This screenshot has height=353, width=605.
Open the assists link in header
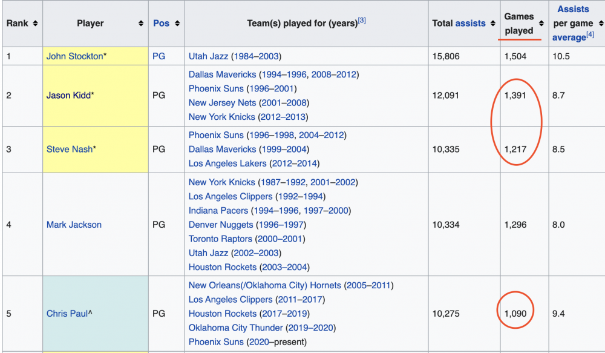pos(470,24)
